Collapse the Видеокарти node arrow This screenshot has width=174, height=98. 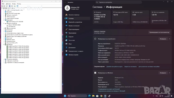[x=4, y=20]
